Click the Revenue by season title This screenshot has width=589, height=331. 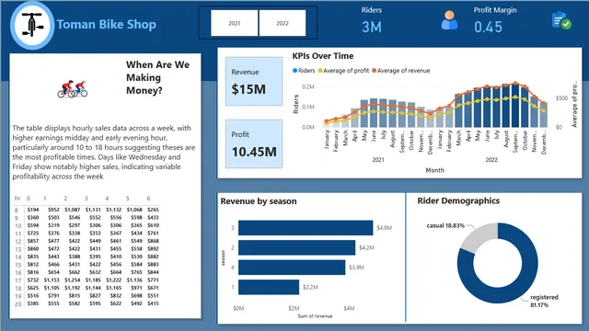[259, 201]
